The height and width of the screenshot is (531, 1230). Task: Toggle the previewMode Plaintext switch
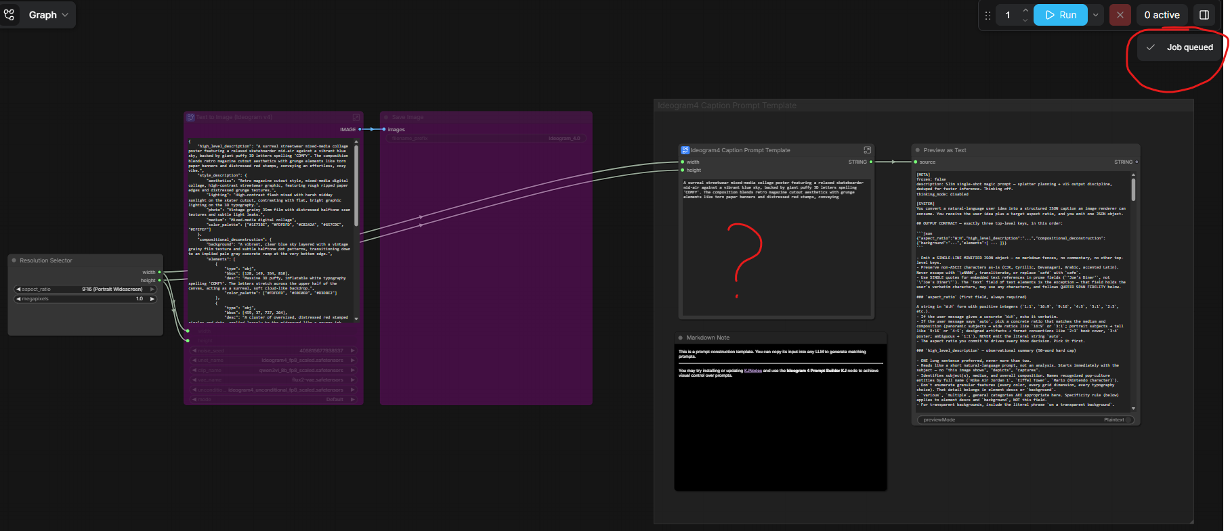[1129, 419]
